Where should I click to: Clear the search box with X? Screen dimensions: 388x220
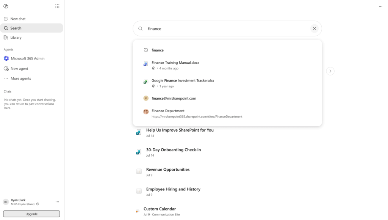[314, 29]
